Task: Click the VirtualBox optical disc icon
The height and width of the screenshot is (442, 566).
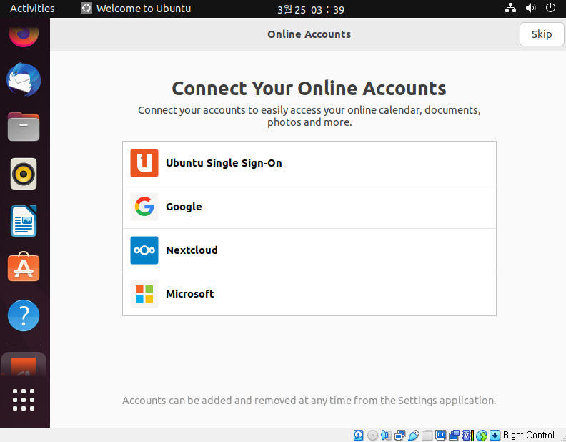Action: click(372, 435)
